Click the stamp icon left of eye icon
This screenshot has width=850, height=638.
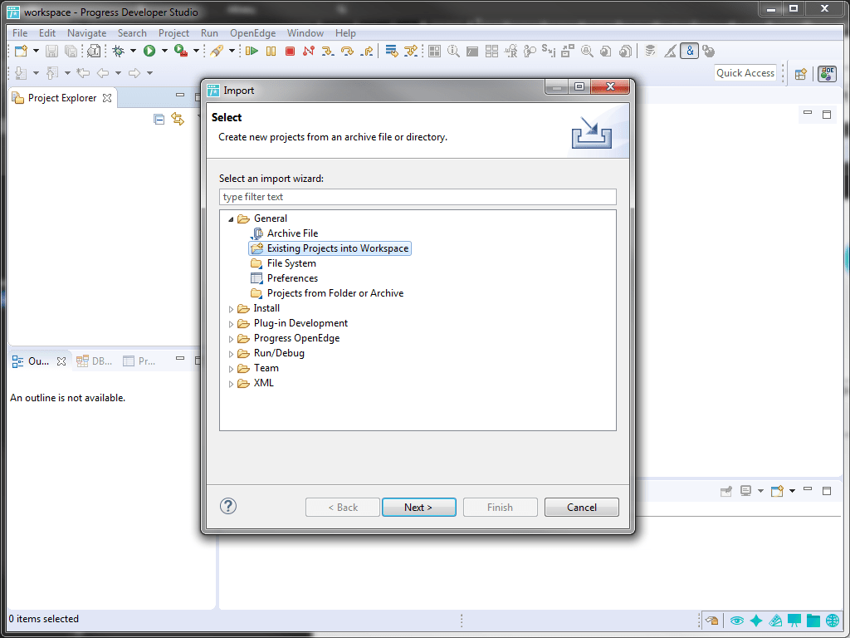click(711, 621)
